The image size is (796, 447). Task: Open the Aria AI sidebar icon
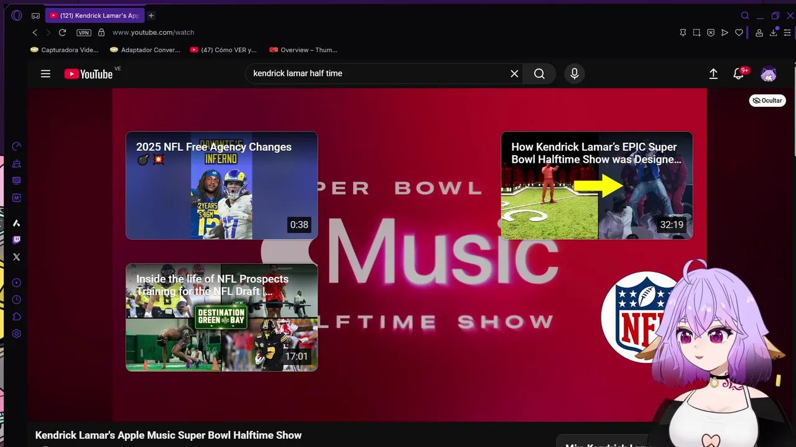tap(17, 223)
